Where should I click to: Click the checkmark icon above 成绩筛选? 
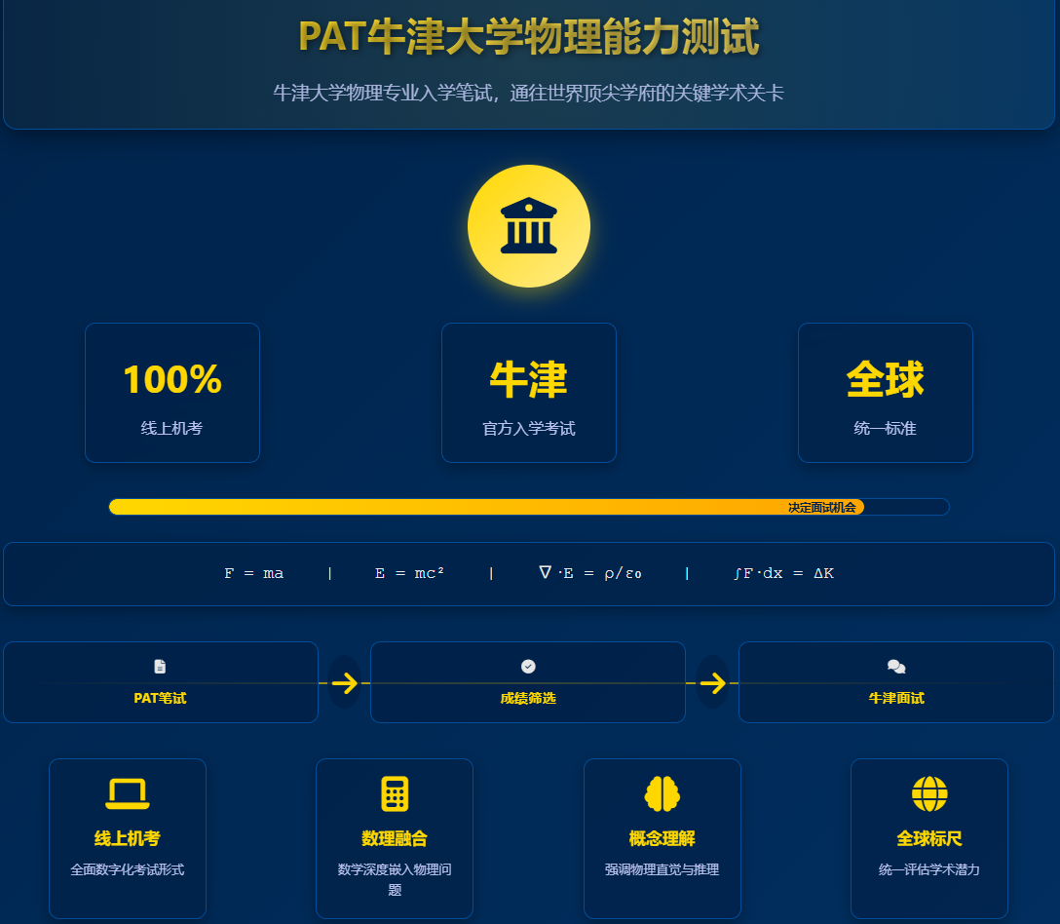528,667
